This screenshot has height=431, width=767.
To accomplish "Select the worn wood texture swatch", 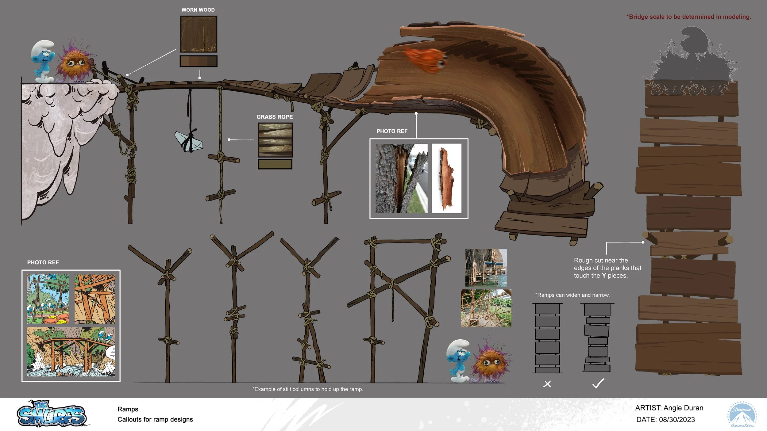I will pyautogui.click(x=198, y=34).
